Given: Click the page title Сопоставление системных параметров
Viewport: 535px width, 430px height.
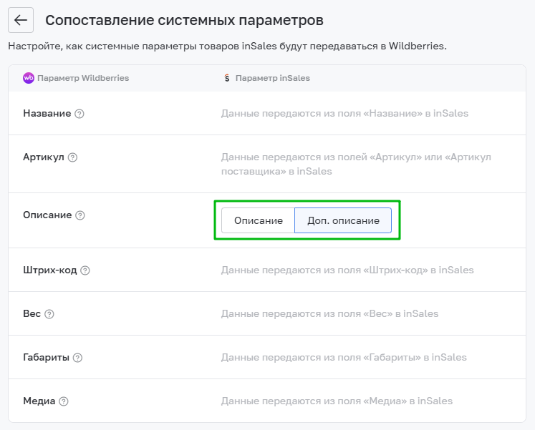Looking at the screenshot, I should (x=184, y=20).
